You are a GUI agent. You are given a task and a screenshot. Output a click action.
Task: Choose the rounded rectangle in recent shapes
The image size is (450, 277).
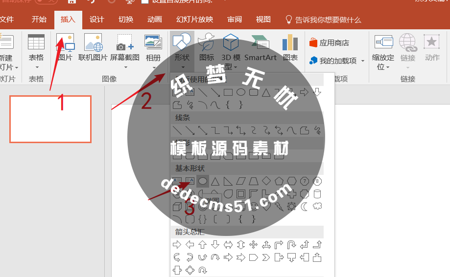click(x=254, y=92)
